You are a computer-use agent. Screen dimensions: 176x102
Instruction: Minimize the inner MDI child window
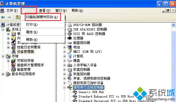[164, 11]
